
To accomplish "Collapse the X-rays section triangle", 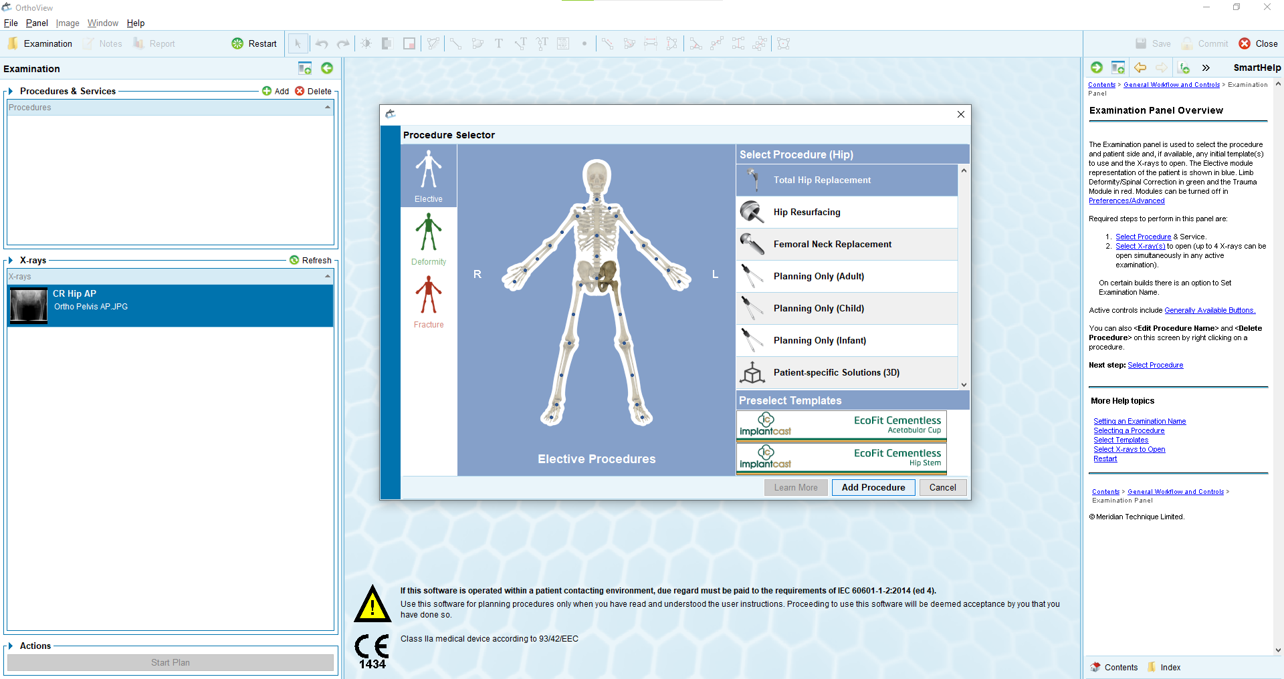I will [x=11, y=260].
